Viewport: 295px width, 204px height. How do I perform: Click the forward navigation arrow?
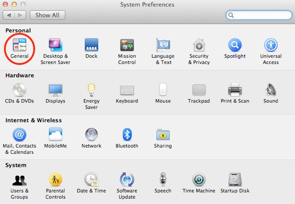(x=20, y=15)
